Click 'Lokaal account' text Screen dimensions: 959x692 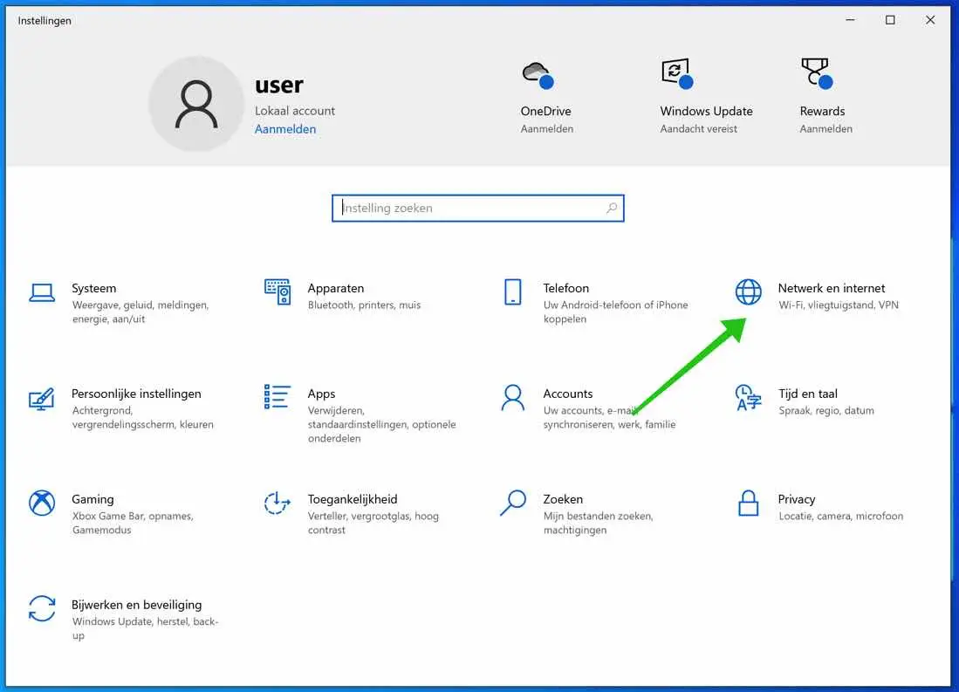click(x=295, y=111)
